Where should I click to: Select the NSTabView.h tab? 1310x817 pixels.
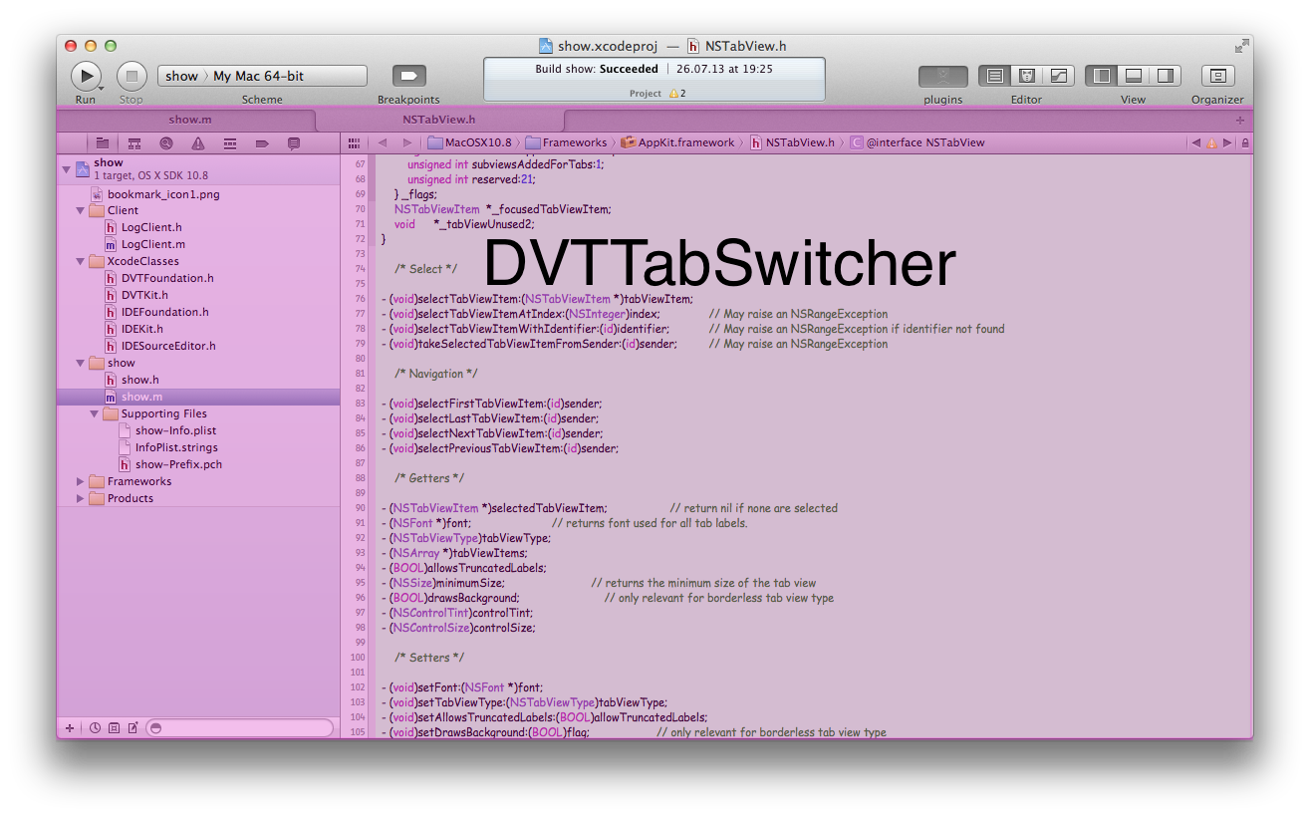(x=438, y=120)
